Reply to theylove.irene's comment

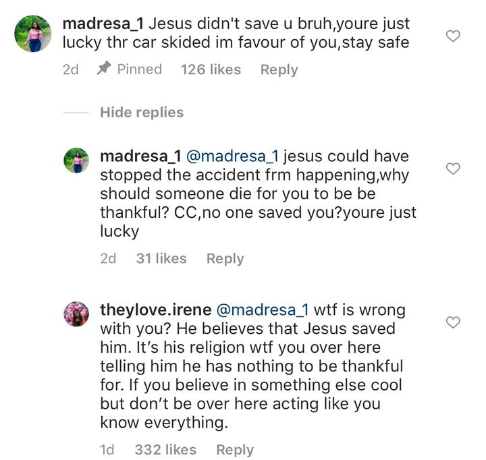(x=235, y=450)
